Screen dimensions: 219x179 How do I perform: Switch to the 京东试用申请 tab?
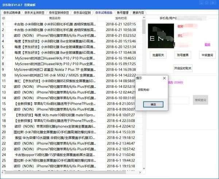coord(12,12)
